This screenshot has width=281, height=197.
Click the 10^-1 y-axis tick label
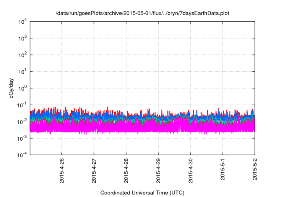tap(22, 105)
